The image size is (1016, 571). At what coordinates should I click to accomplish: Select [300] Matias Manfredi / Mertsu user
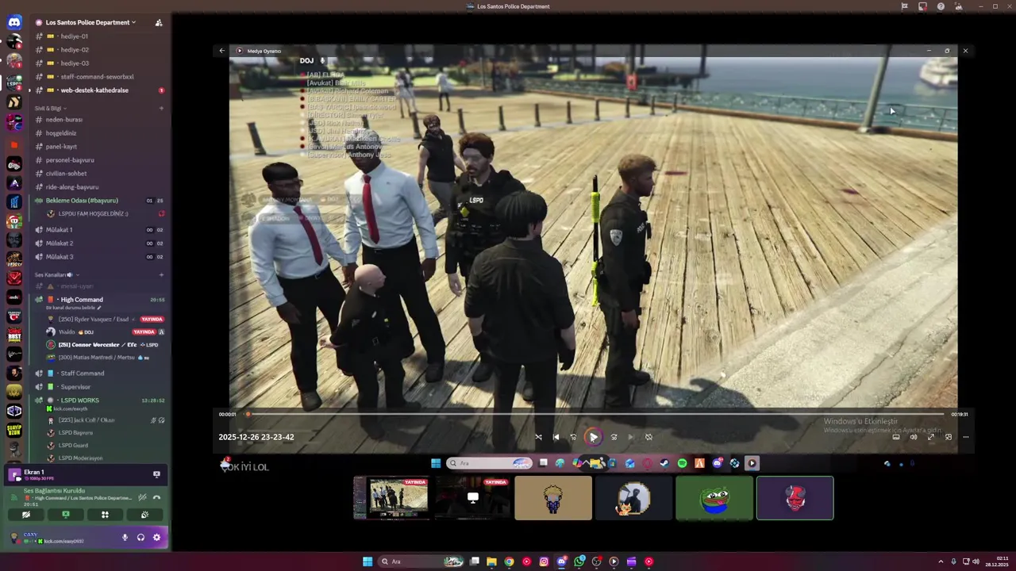click(x=105, y=358)
